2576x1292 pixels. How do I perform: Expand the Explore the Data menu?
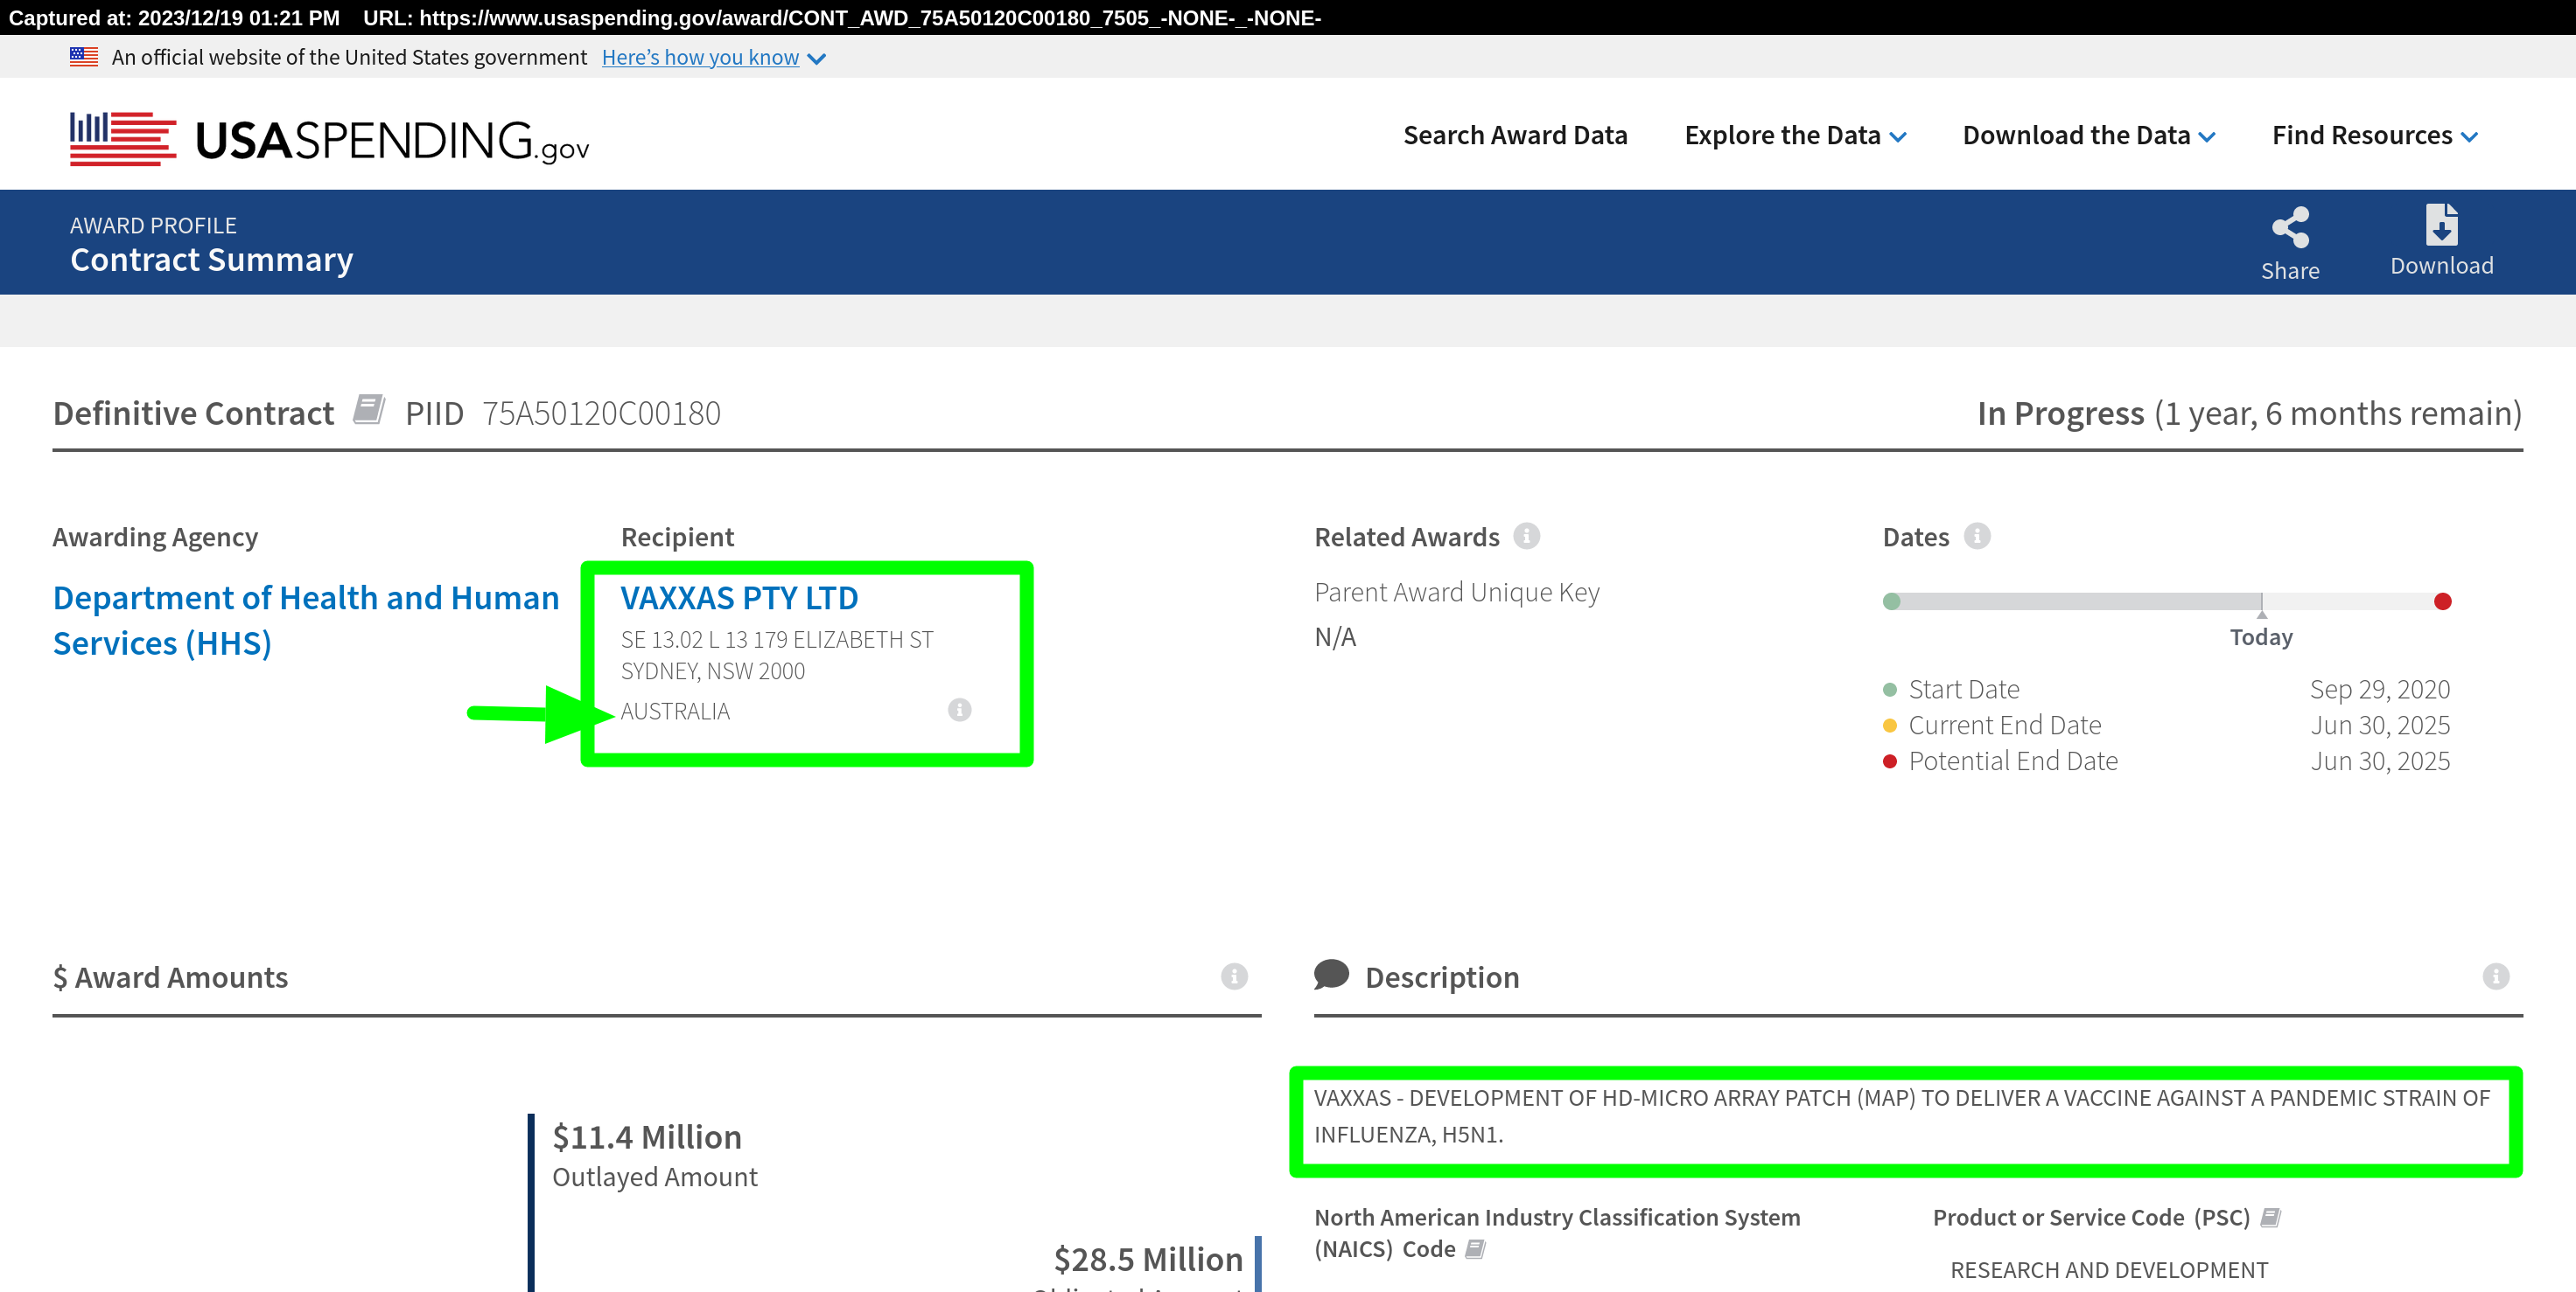pyautogui.click(x=1795, y=135)
